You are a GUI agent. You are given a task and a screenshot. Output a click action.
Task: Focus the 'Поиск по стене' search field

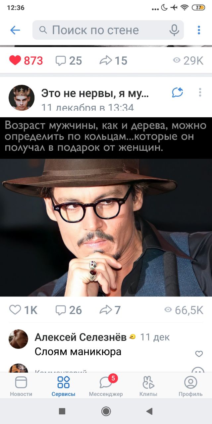coord(108,30)
